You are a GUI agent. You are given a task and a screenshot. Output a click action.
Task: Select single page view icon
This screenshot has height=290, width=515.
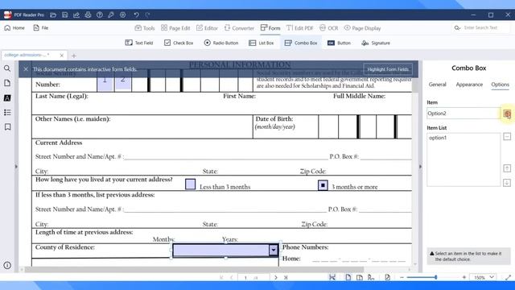tap(348, 277)
